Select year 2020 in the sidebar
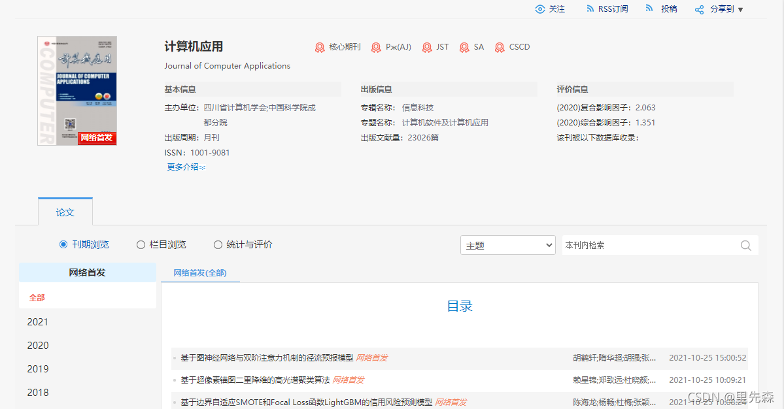This screenshot has width=784, height=409. 38,345
